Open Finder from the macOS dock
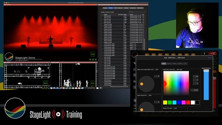 [x=51, y=88]
